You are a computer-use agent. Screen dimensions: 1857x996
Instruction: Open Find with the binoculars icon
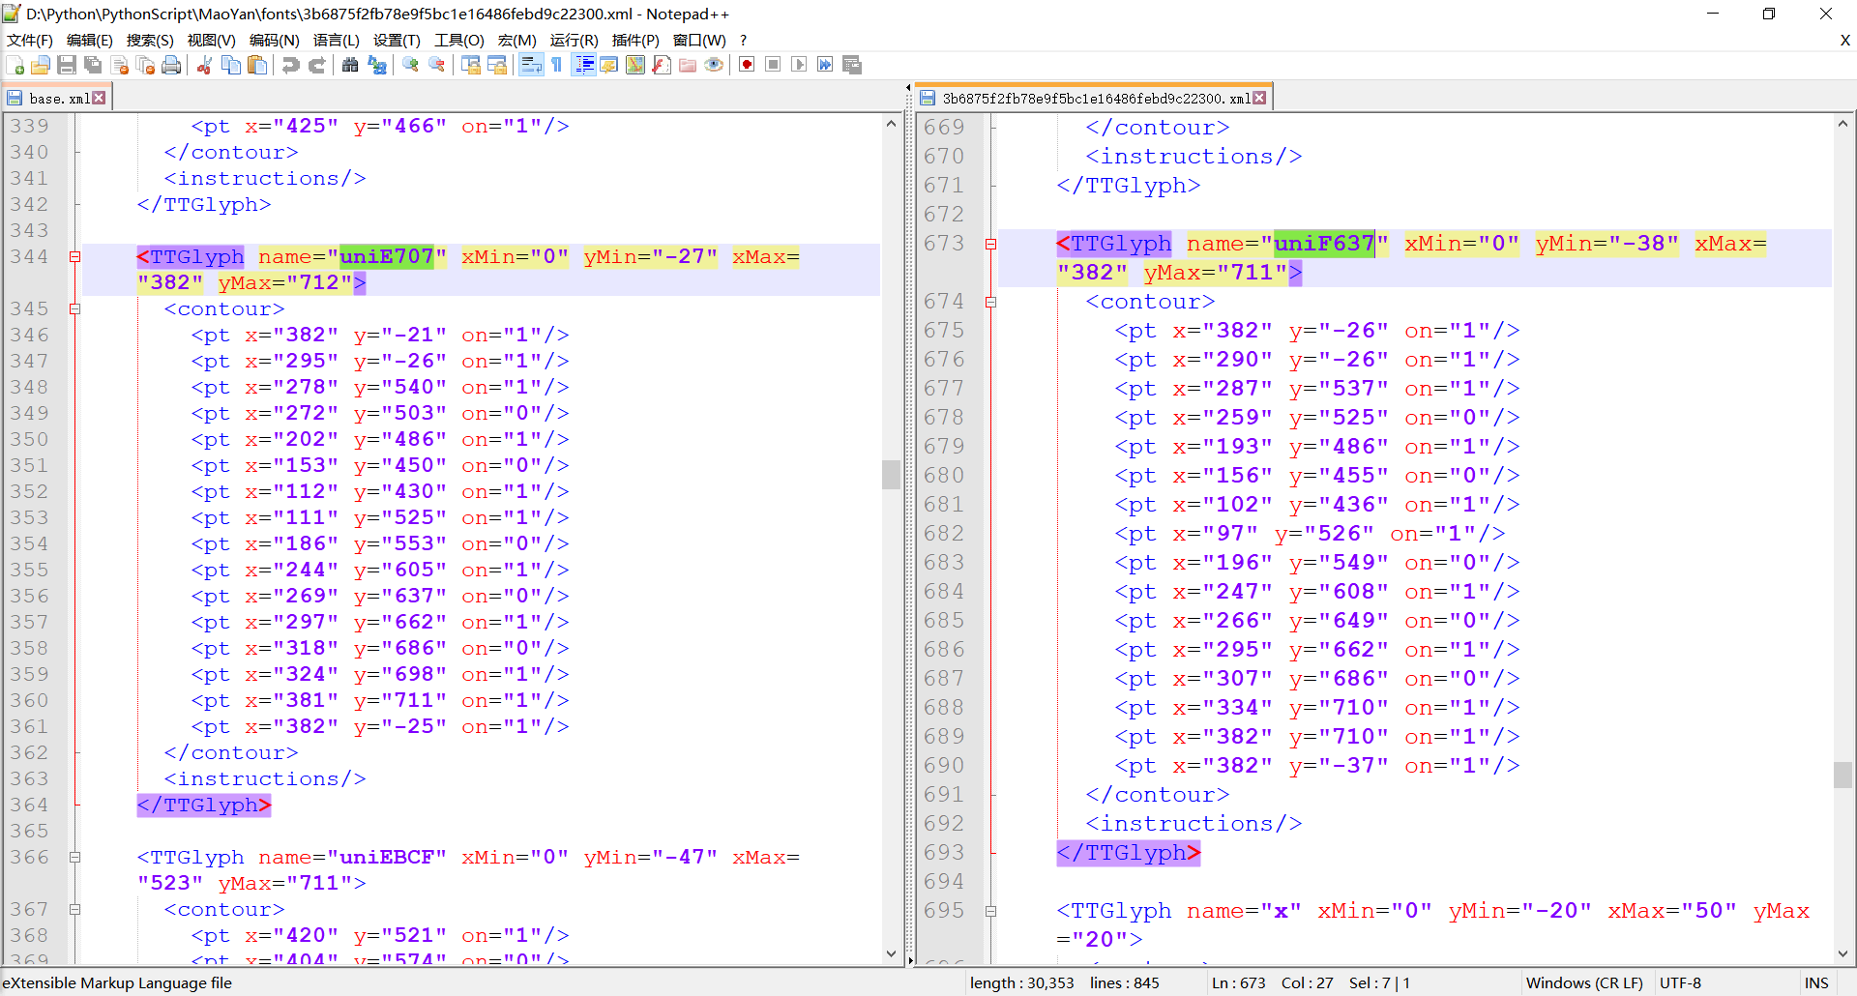pyautogui.click(x=350, y=66)
